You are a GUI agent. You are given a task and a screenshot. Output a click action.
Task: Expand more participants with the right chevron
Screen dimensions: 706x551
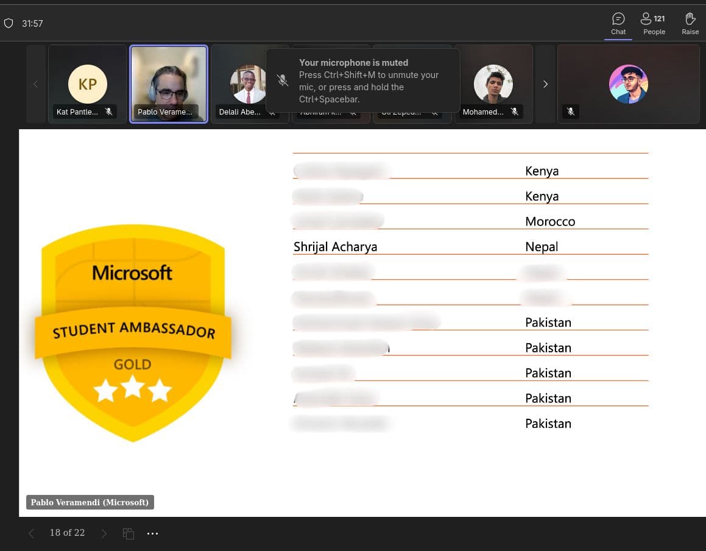click(x=545, y=84)
